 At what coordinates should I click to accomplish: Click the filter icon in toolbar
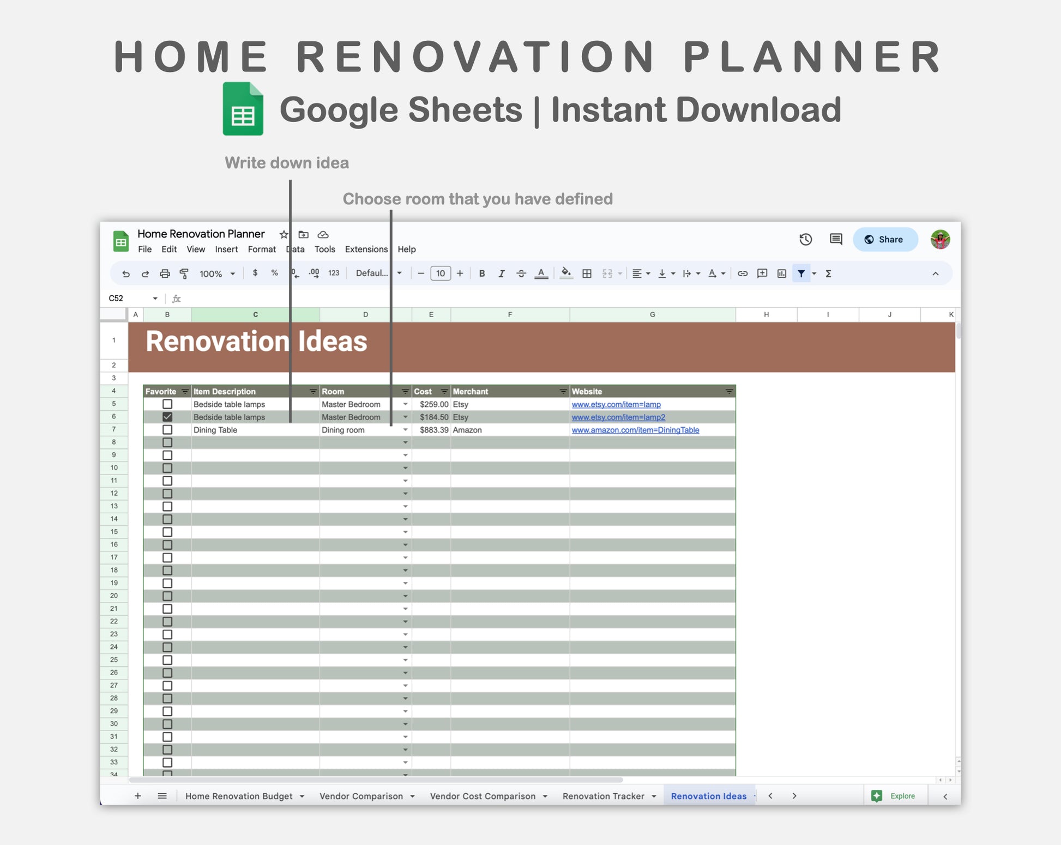801,273
